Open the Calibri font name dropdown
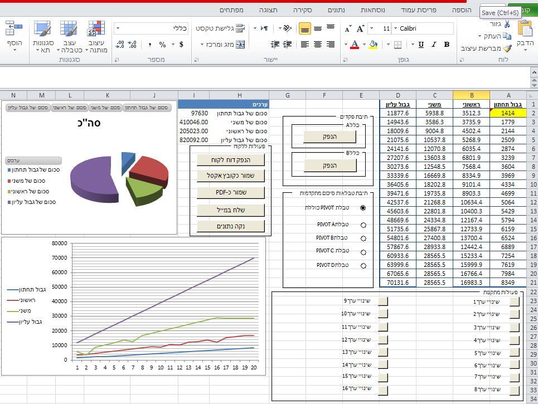538x404 pixels. 396,28
